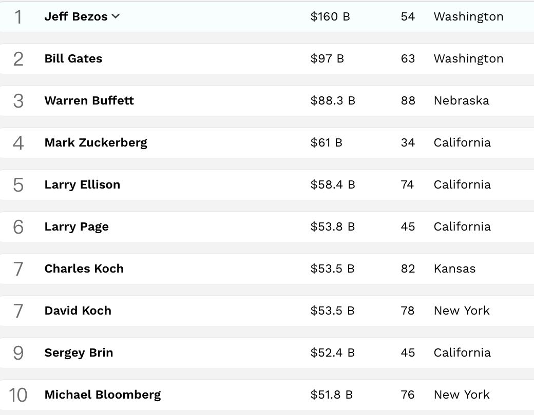Select the rank number 9 cell
The image size is (534, 415).
coord(18,353)
